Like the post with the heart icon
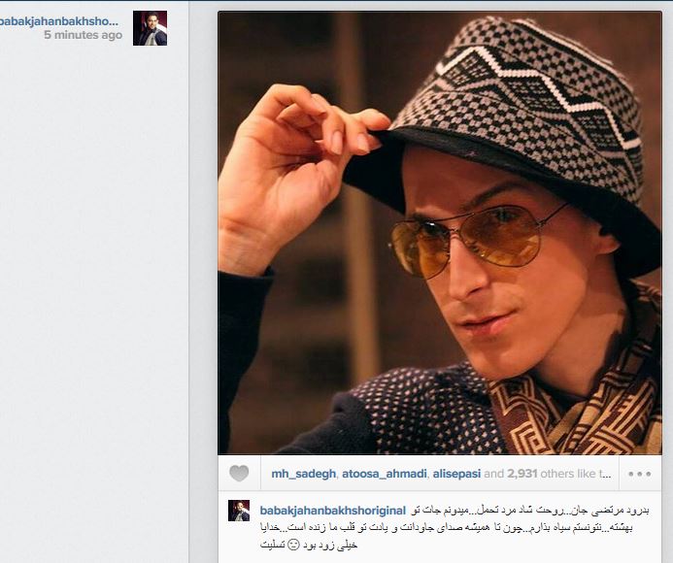This screenshot has height=563, width=673. click(x=239, y=474)
